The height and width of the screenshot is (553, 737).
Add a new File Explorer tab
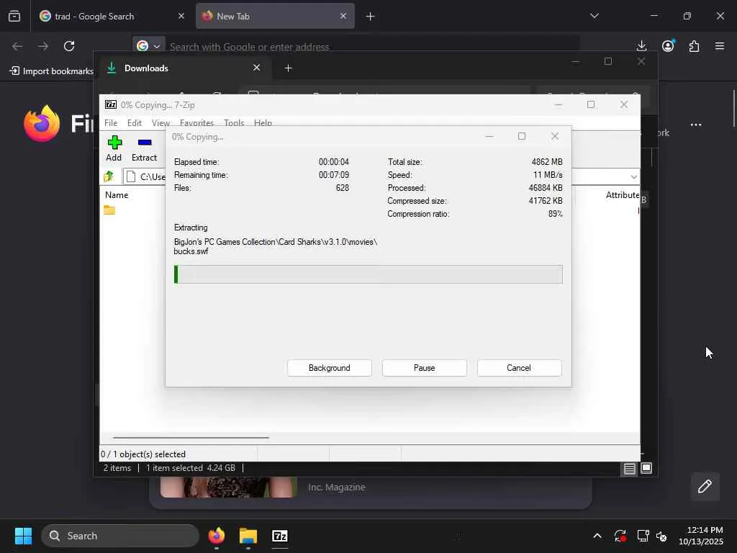288,68
